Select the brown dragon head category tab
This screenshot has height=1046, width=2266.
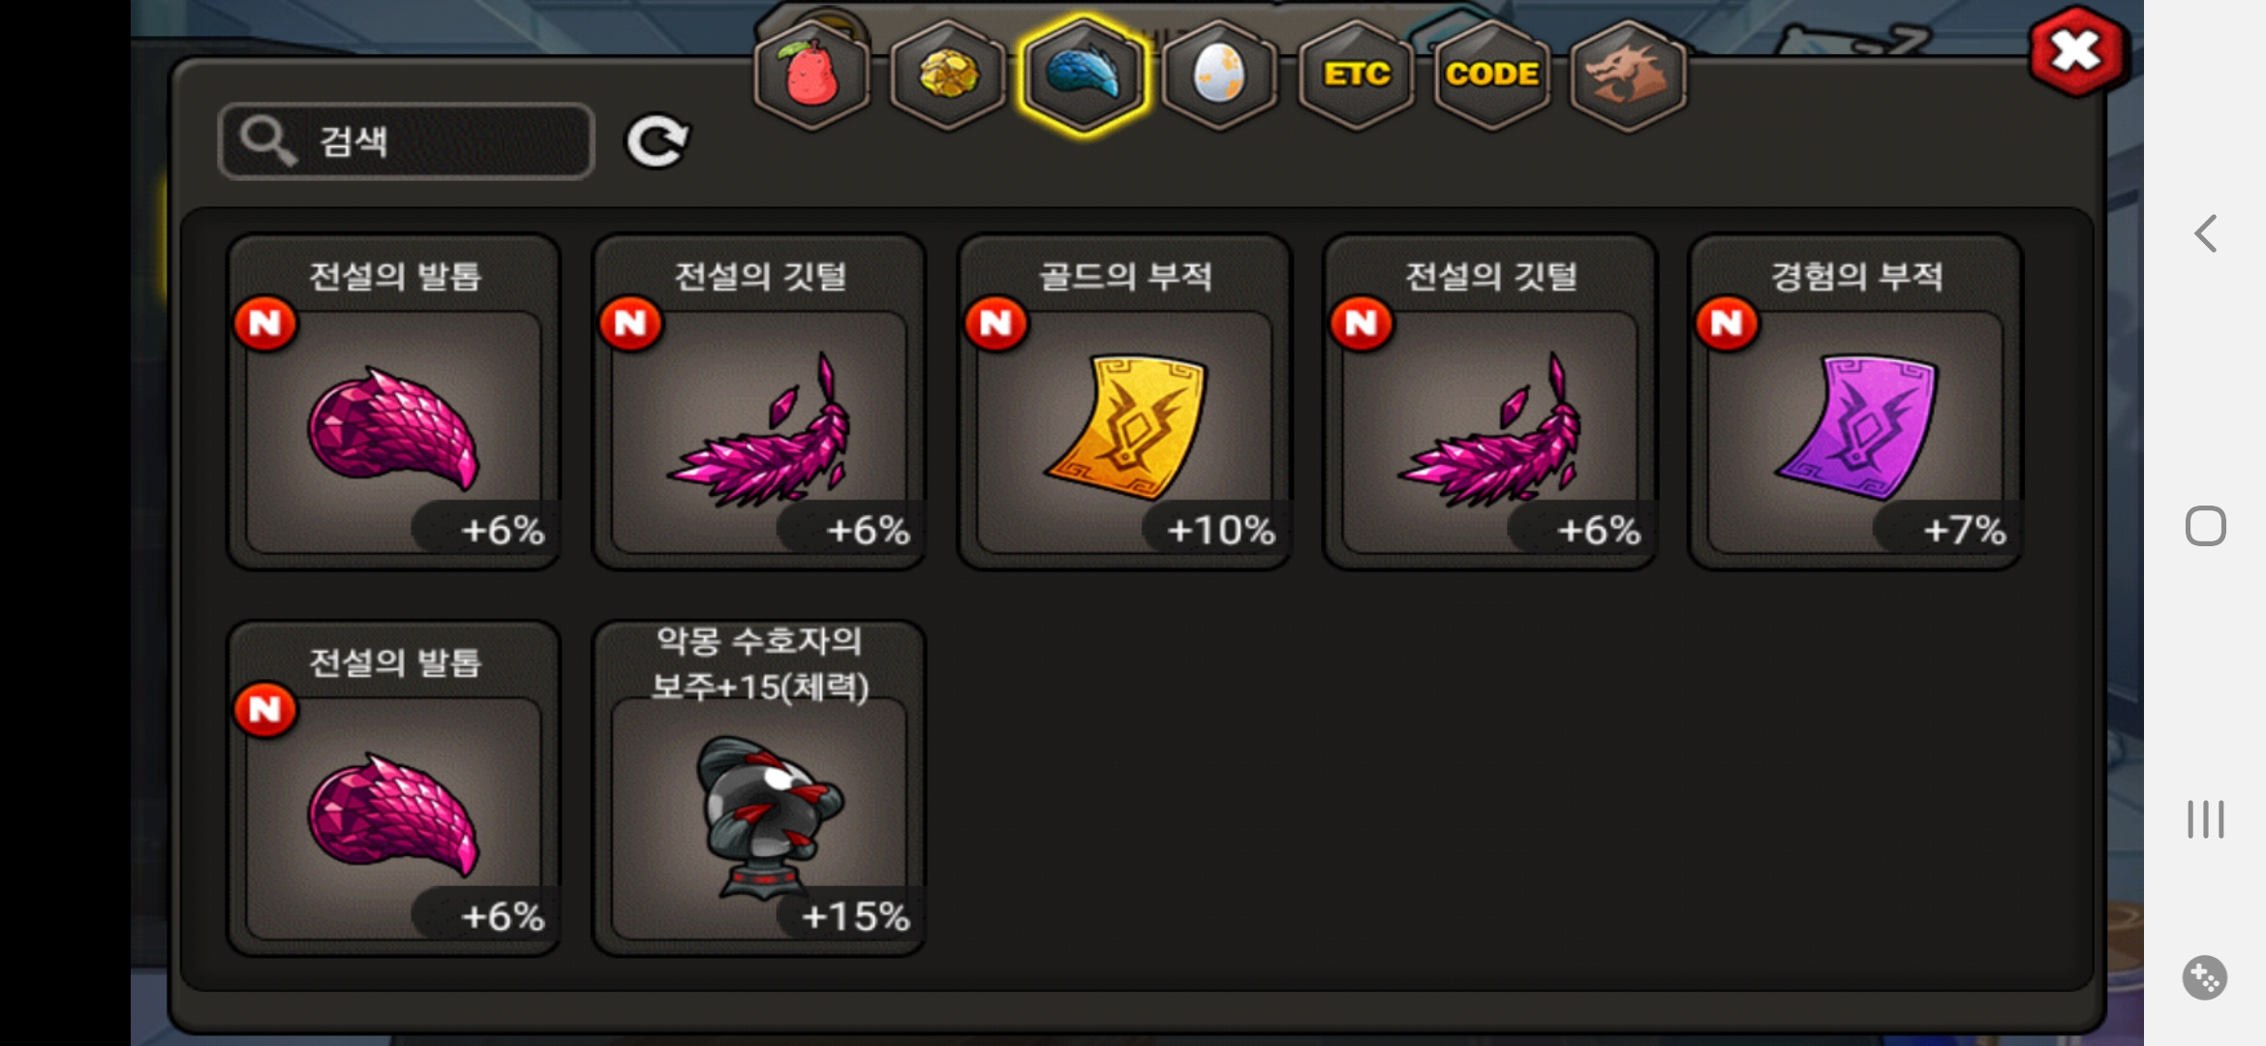click(x=1628, y=75)
